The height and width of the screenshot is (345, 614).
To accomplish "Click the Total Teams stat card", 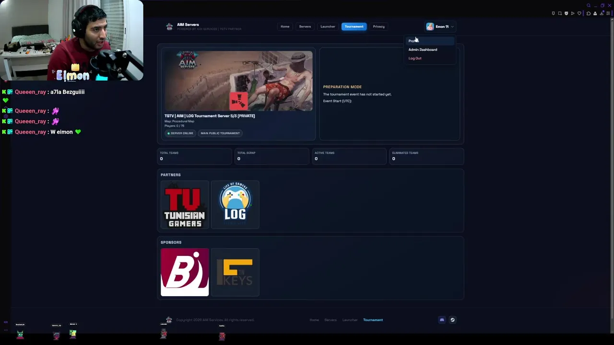I will [195, 156].
